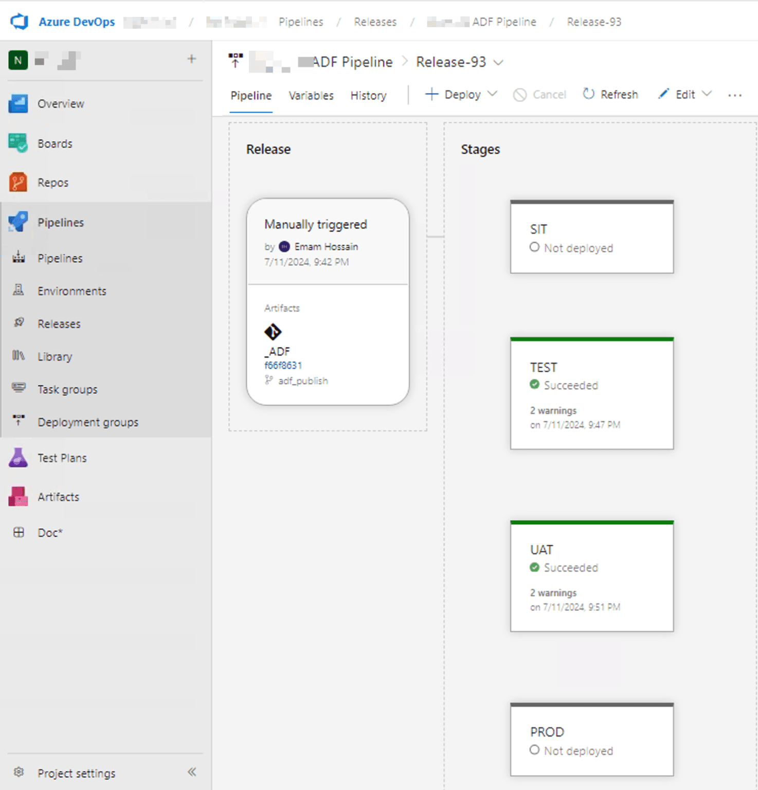Select the Pipelines sidebar icon
Image resolution: width=758 pixels, height=790 pixels.
pos(19,222)
